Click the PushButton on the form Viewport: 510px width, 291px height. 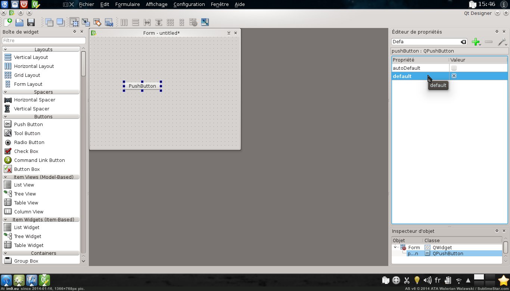pos(142,86)
